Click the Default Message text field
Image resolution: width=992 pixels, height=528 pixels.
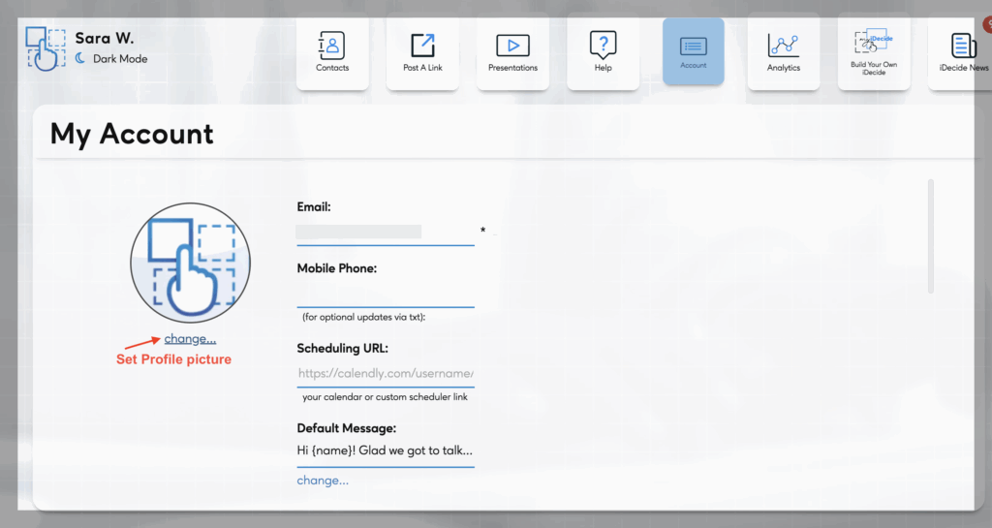coord(385,450)
